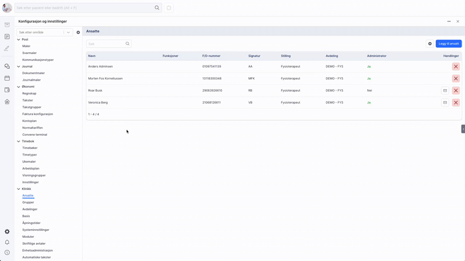Open Systeminnstillinger in the tree
This screenshot has height=261, width=465.
[35, 230]
